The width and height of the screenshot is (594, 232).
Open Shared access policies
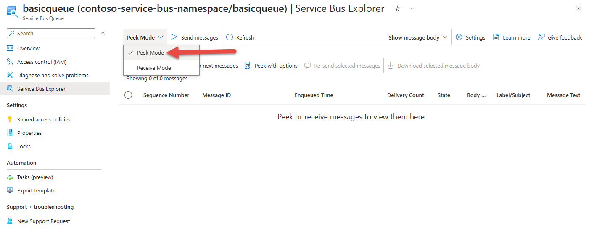(44, 119)
